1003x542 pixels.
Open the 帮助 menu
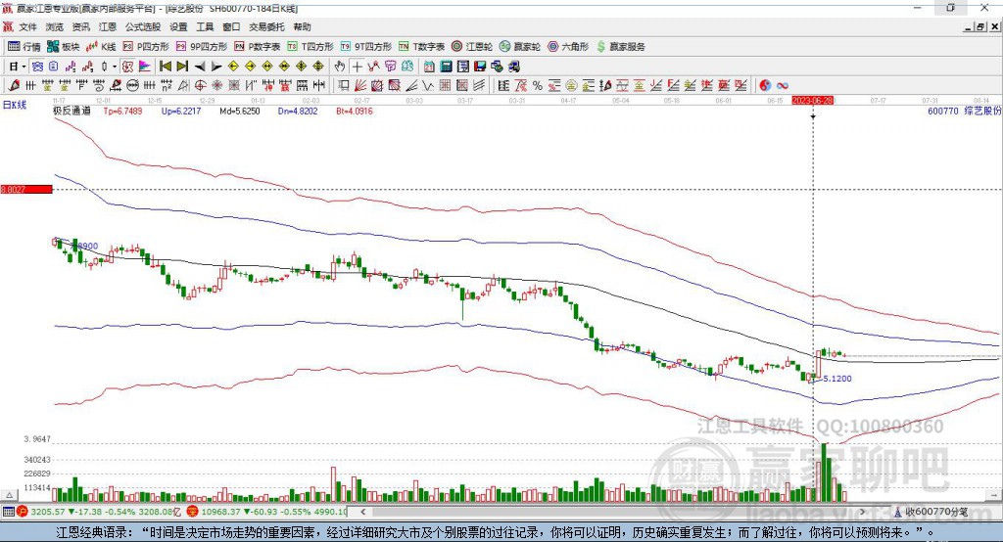302,26
